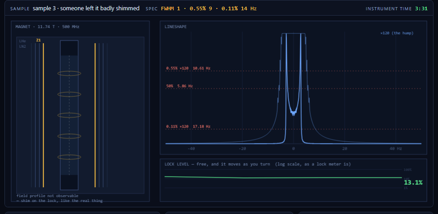Click the '(log scale, as a lock meter is)' note
Viewport: 438px width, 214px height.
click(x=313, y=164)
